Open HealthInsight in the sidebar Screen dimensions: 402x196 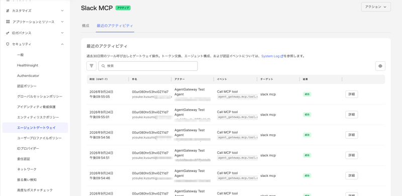click(x=28, y=65)
